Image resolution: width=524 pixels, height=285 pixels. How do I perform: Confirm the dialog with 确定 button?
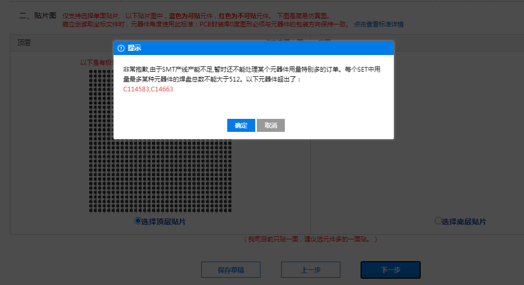[x=241, y=126]
